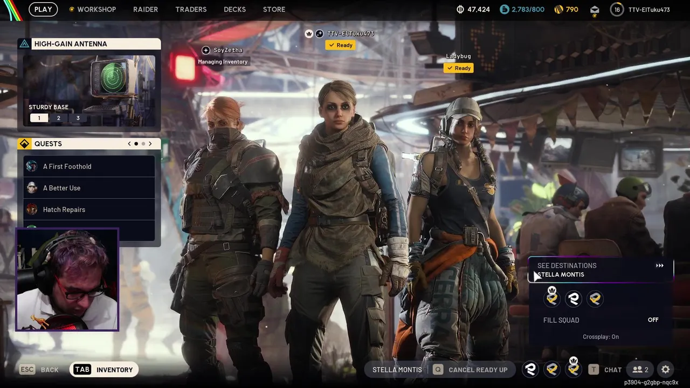This screenshot has width=690, height=388.
Task: Click the 2.783/800 stash value
Action: tap(528, 10)
